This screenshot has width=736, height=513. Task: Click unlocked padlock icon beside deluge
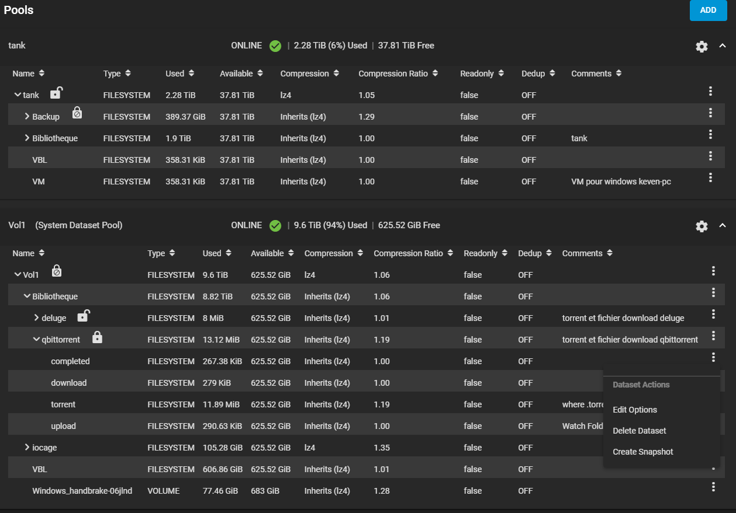[84, 316]
